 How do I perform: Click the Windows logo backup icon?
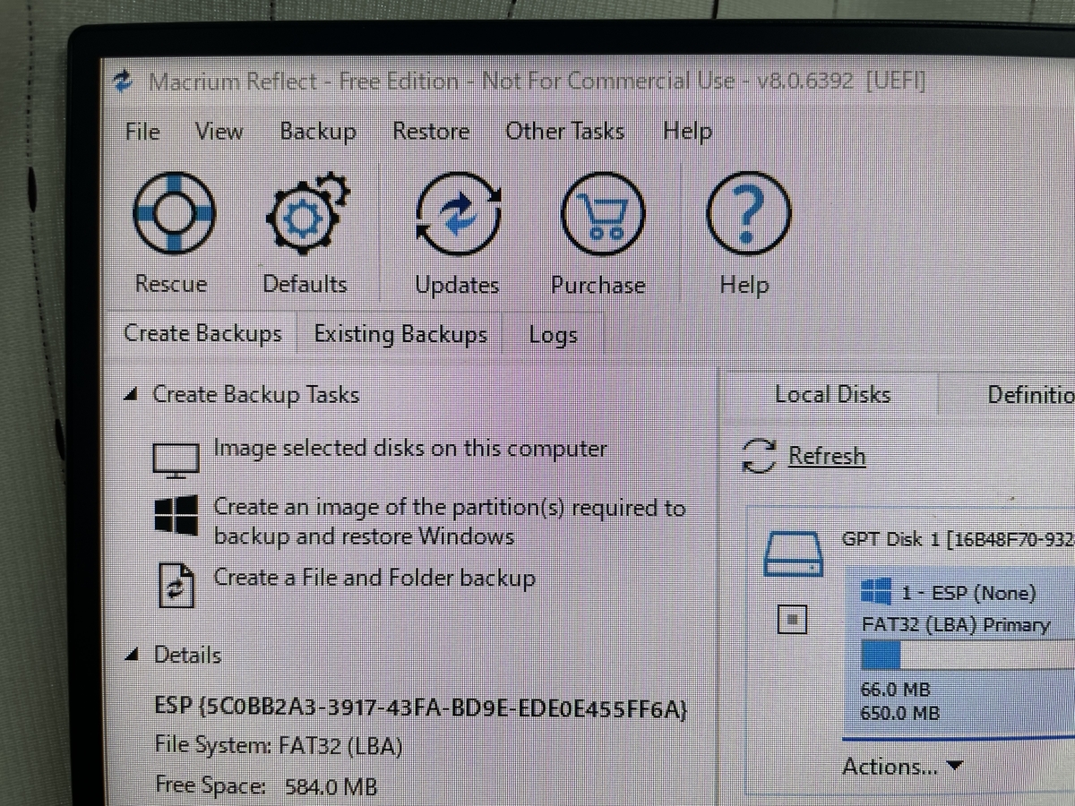point(176,516)
